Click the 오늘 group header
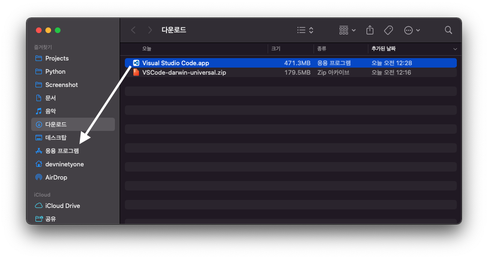The width and height of the screenshot is (488, 259). [x=147, y=49]
